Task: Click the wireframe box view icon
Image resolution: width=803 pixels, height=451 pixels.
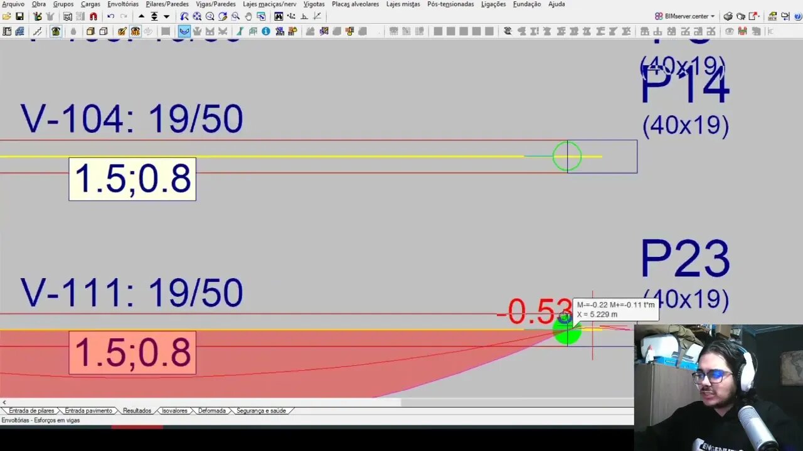Action: [104, 31]
